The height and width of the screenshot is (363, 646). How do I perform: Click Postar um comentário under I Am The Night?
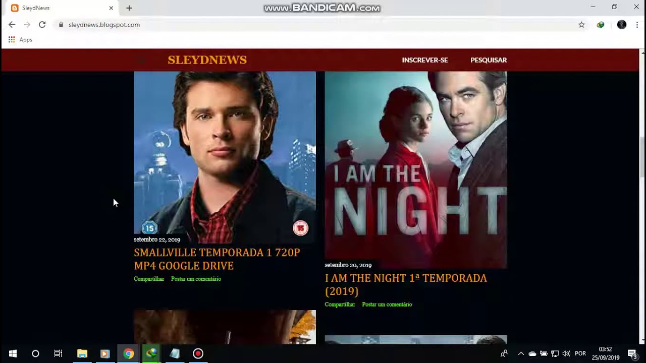[x=387, y=305]
